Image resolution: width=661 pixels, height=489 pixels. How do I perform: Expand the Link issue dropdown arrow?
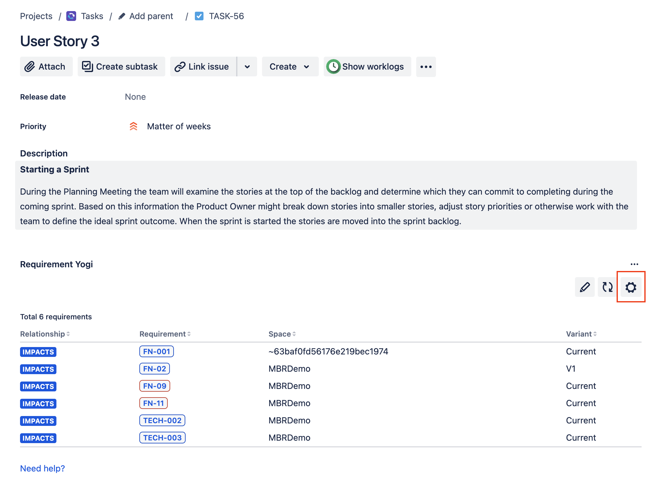(247, 67)
